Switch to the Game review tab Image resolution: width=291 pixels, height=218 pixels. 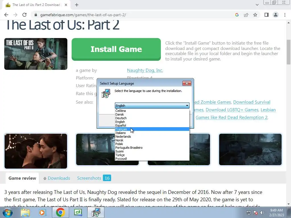click(x=22, y=178)
